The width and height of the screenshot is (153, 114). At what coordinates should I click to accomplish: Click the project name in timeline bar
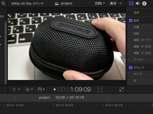[44, 98]
